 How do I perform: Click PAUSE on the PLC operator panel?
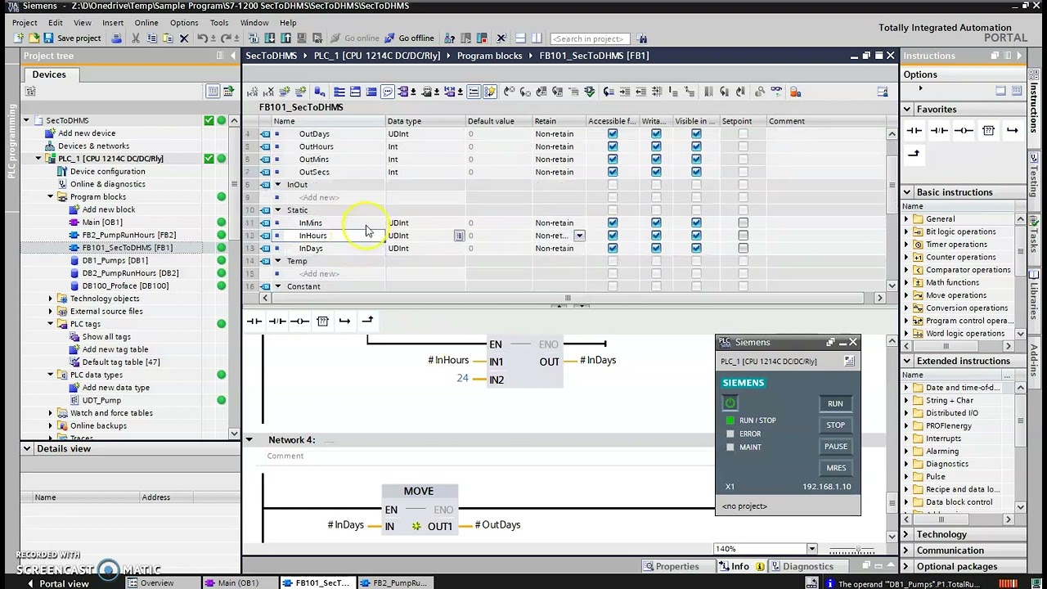pyautogui.click(x=835, y=447)
